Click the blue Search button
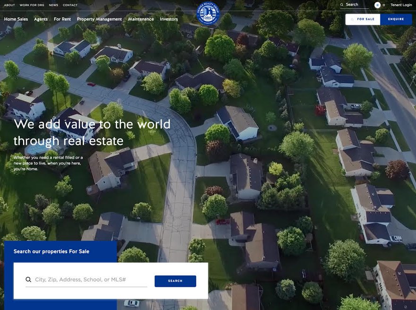416x310 pixels. tap(175, 281)
